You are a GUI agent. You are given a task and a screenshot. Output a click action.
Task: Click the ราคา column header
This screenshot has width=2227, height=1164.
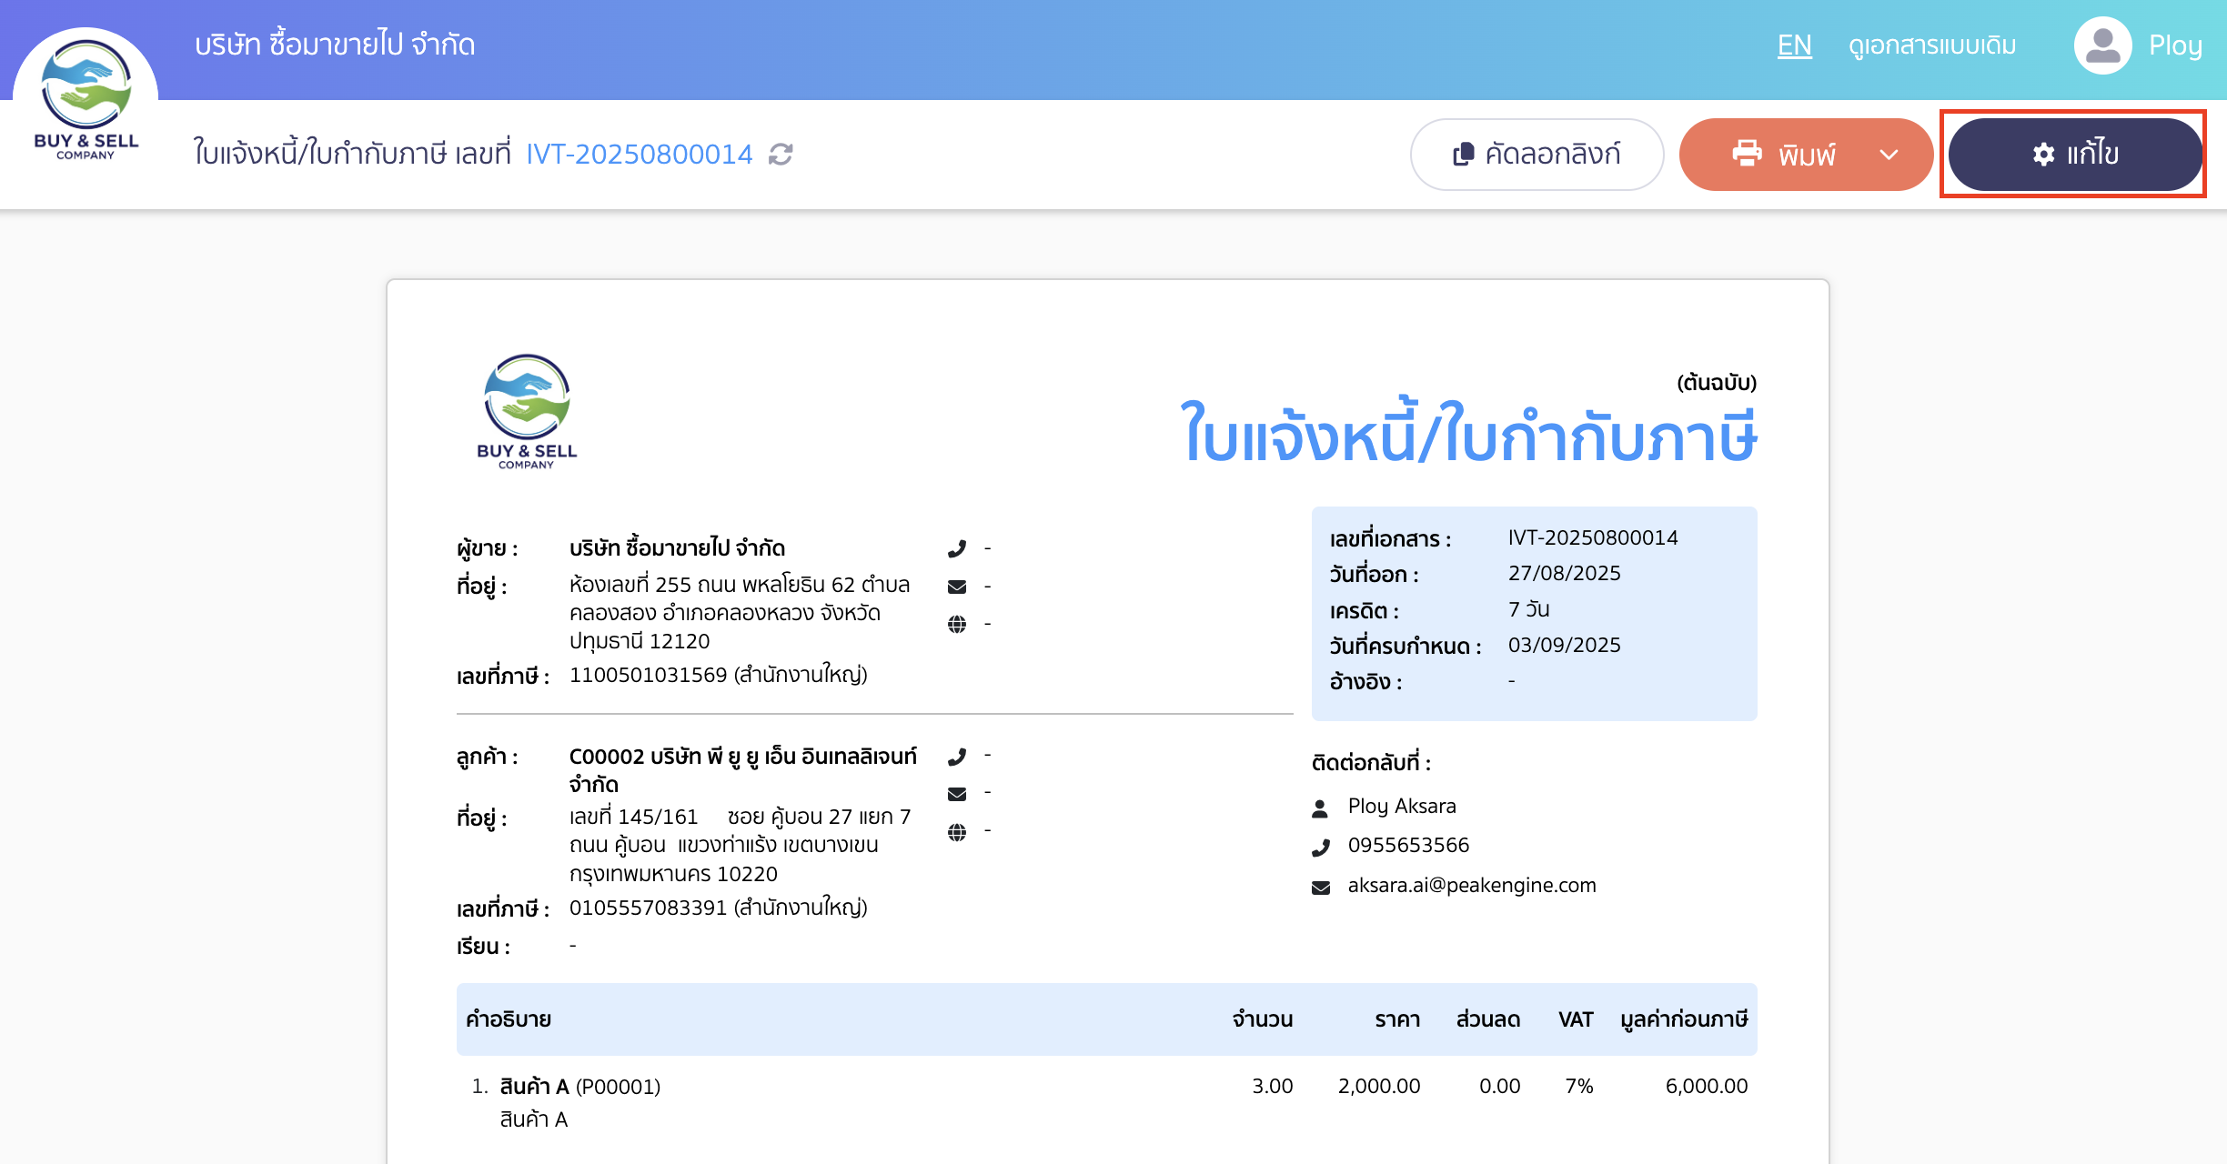click(x=1397, y=1019)
